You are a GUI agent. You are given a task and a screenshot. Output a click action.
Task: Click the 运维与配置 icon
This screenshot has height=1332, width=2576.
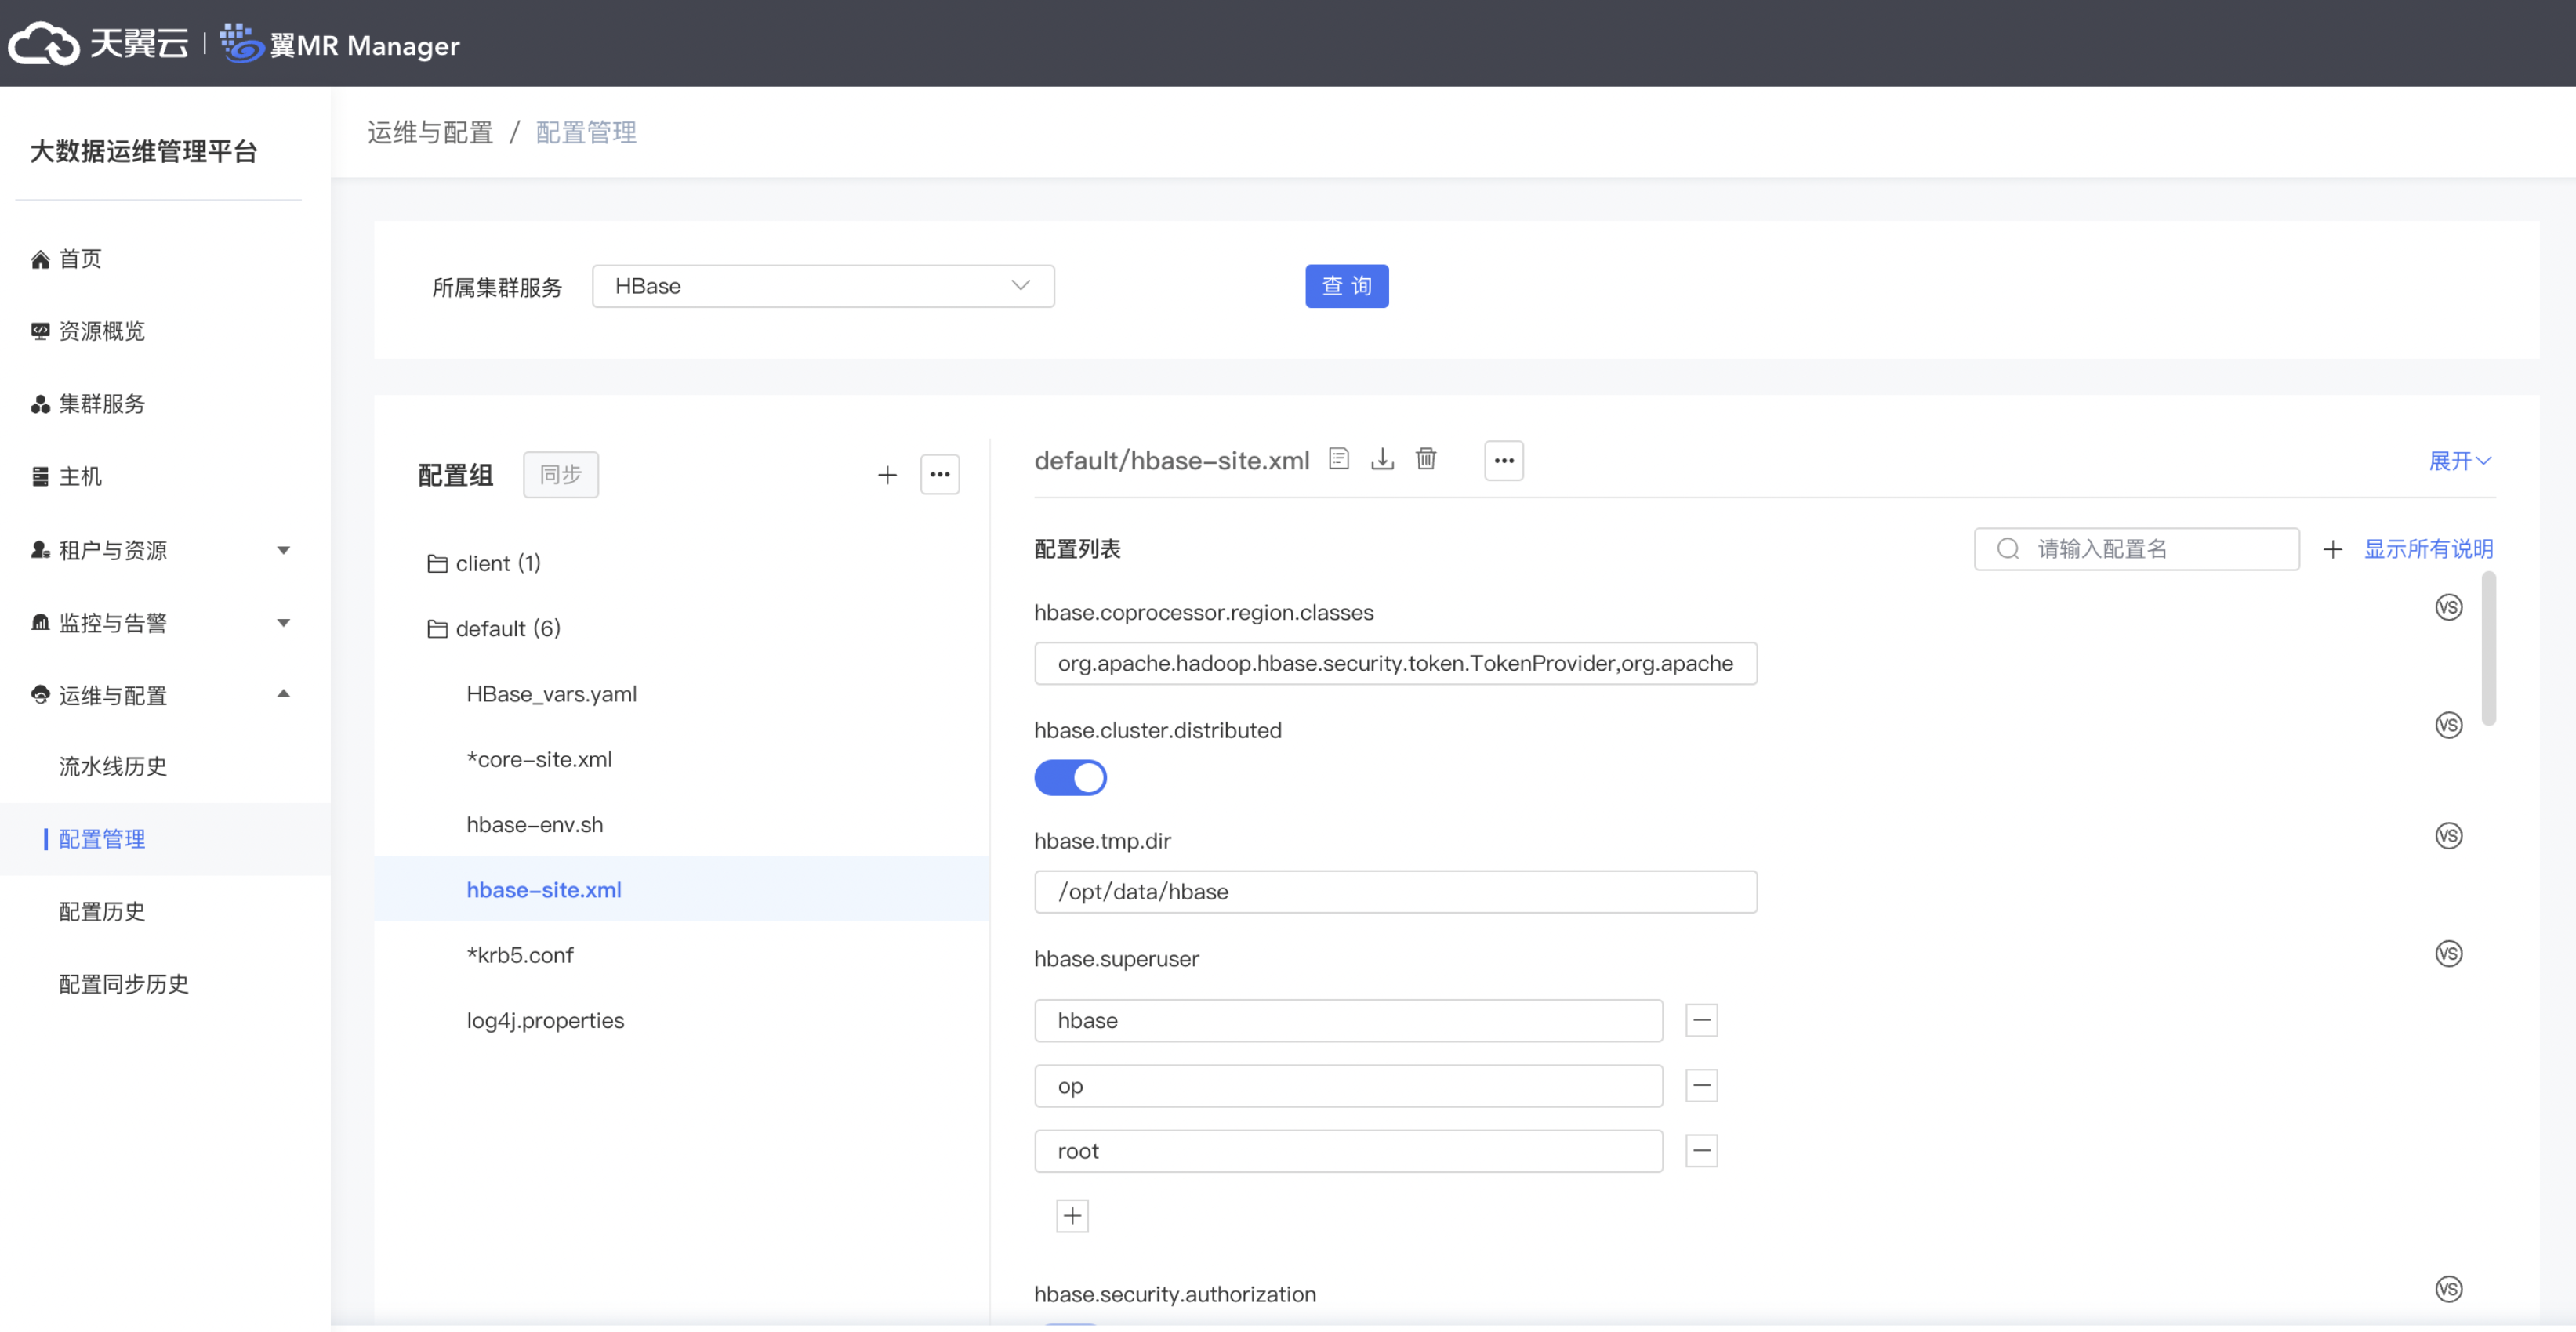[x=40, y=694]
